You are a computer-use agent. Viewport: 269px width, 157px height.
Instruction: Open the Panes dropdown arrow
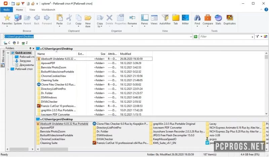click(145, 27)
